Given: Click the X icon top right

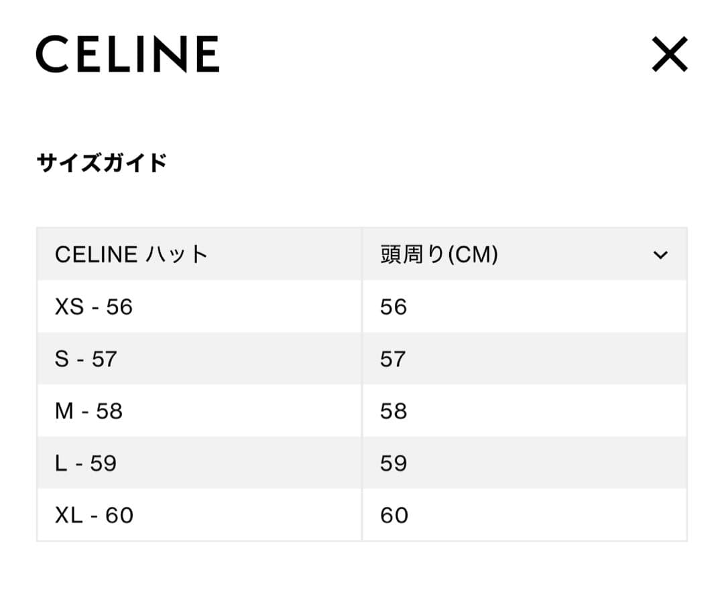Looking at the screenshot, I should (669, 55).
